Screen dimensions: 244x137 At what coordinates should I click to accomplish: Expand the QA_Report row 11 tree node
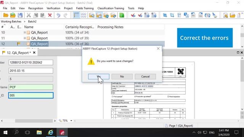click(x=25, y=38)
